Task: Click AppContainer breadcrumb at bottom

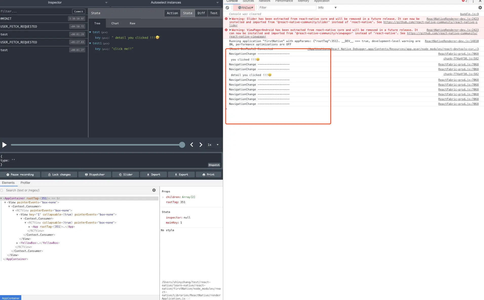Action: [x=11, y=298]
